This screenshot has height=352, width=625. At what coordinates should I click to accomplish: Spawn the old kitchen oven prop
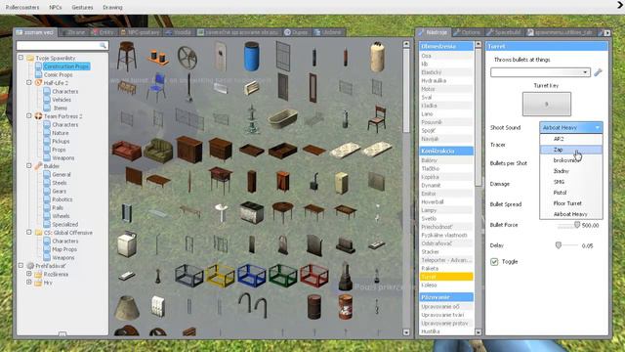click(x=252, y=212)
